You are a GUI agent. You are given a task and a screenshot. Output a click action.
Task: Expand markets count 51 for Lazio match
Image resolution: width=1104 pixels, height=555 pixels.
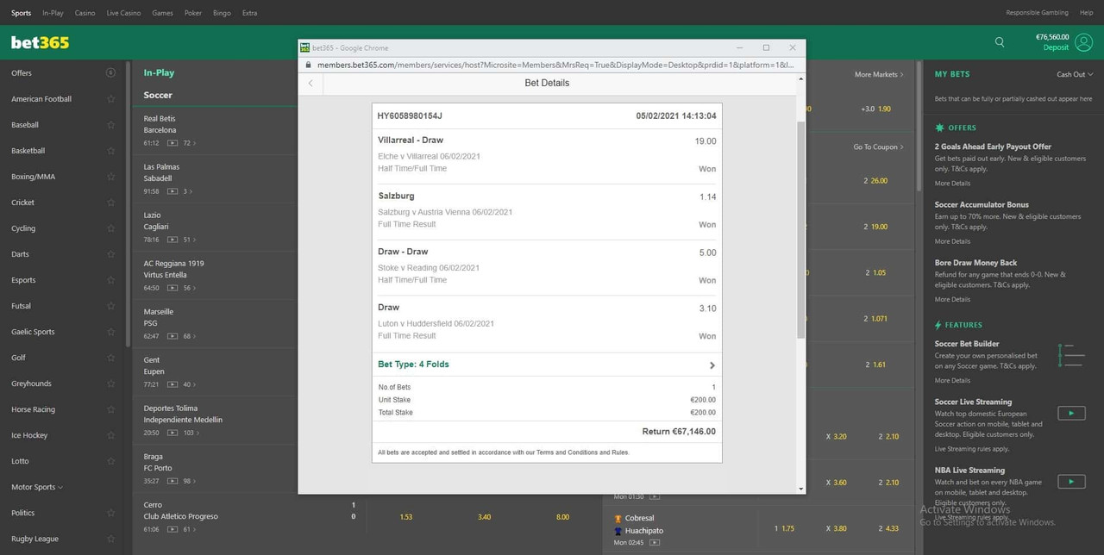(x=189, y=240)
